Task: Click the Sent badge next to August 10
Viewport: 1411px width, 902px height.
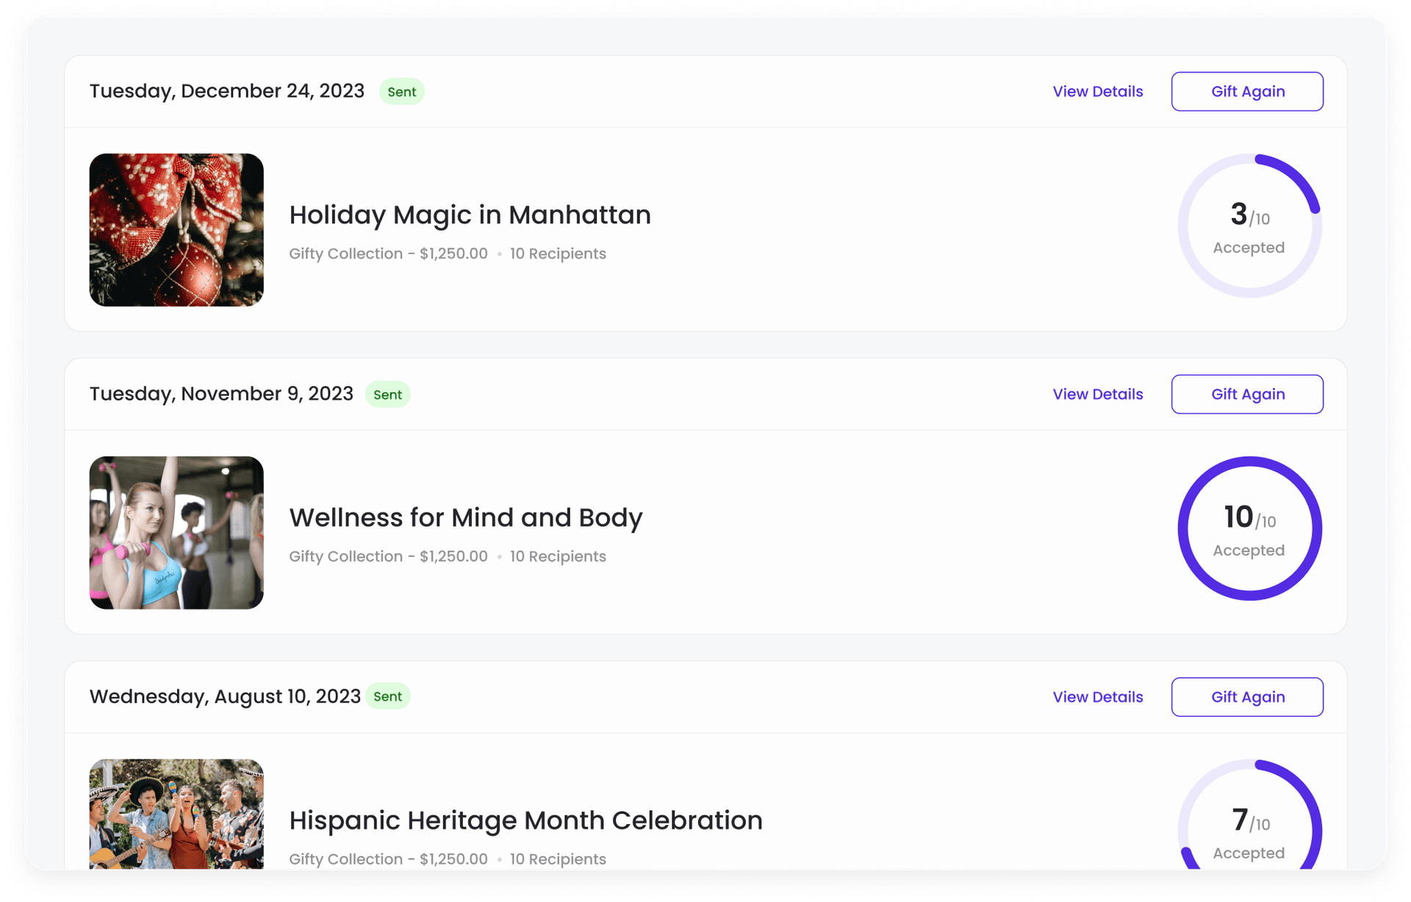Action: (x=387, y=696)
